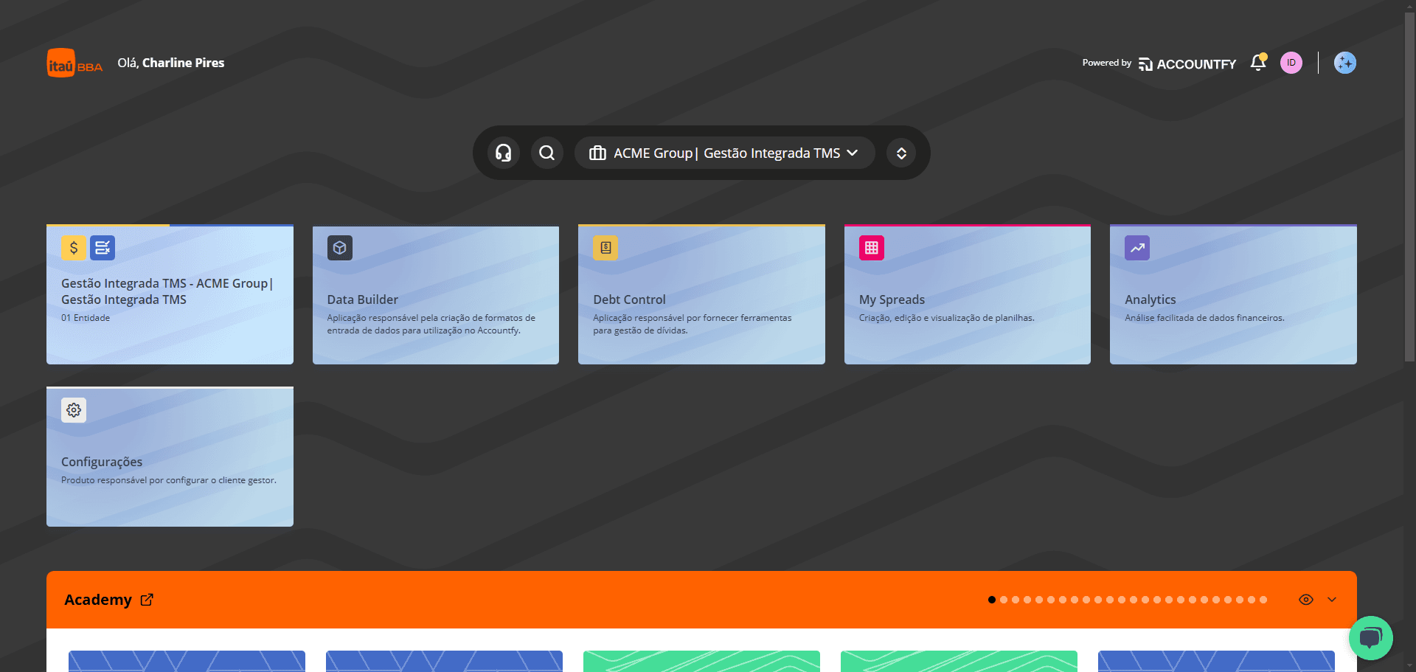Open the Data Builder application card
This screenshot has width=1416, height=672.
click(436, 294)
